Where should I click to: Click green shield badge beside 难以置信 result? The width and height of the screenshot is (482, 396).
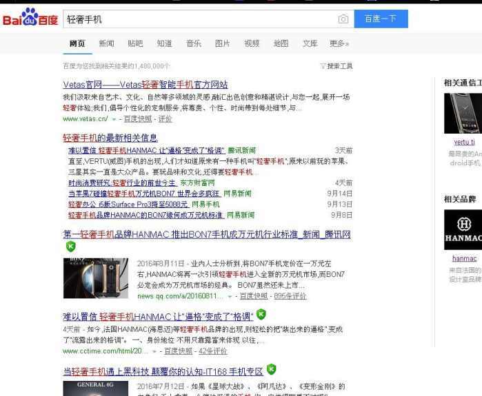click(261, 314)
